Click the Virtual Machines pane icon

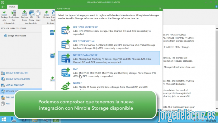tap(3, 85)
